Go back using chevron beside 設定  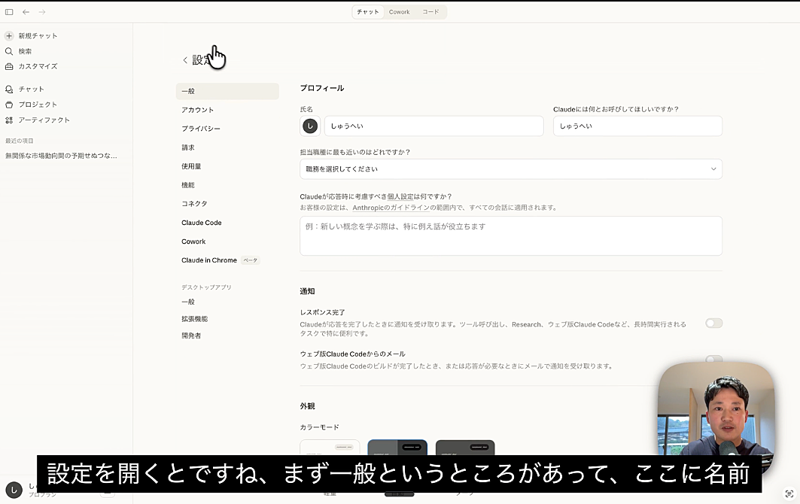pyautogui.click(x=185, y=60)
